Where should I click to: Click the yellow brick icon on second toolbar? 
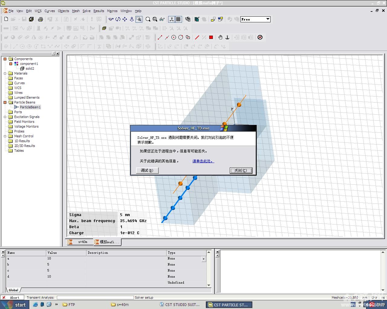[x=104, y=28]
